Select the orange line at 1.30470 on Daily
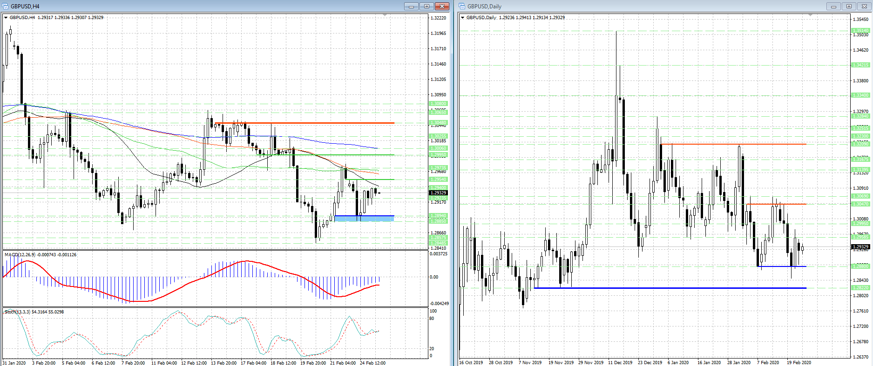873x366 pixels. pos(777,204)
